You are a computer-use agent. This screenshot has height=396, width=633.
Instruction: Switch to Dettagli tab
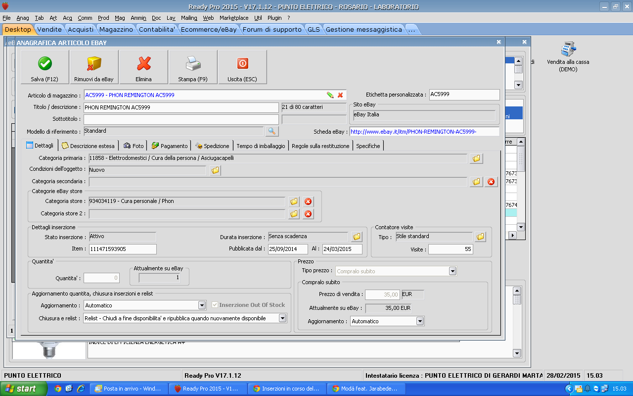[40, 146]
